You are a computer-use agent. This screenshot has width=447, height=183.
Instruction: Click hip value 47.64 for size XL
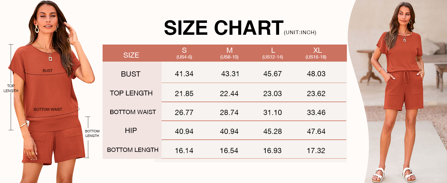click(x=316, y=131)
